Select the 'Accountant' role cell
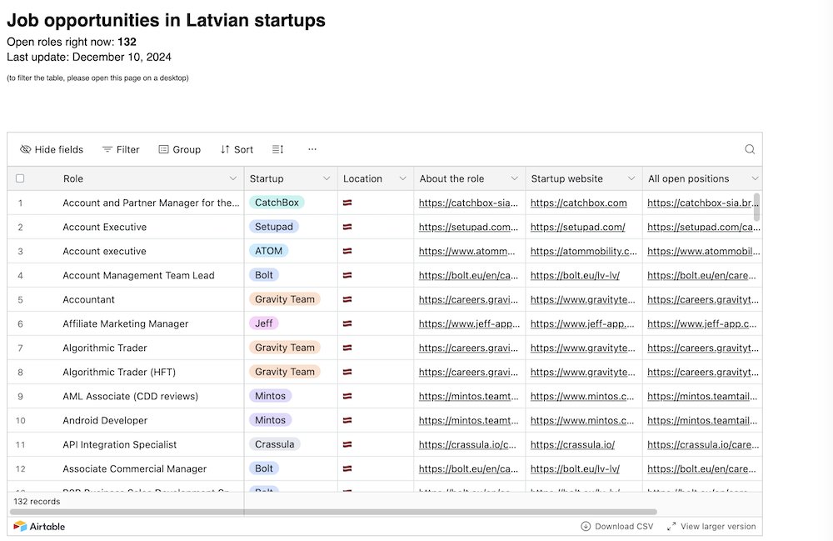This screenshot has height=541, width=833. point(88,300)
